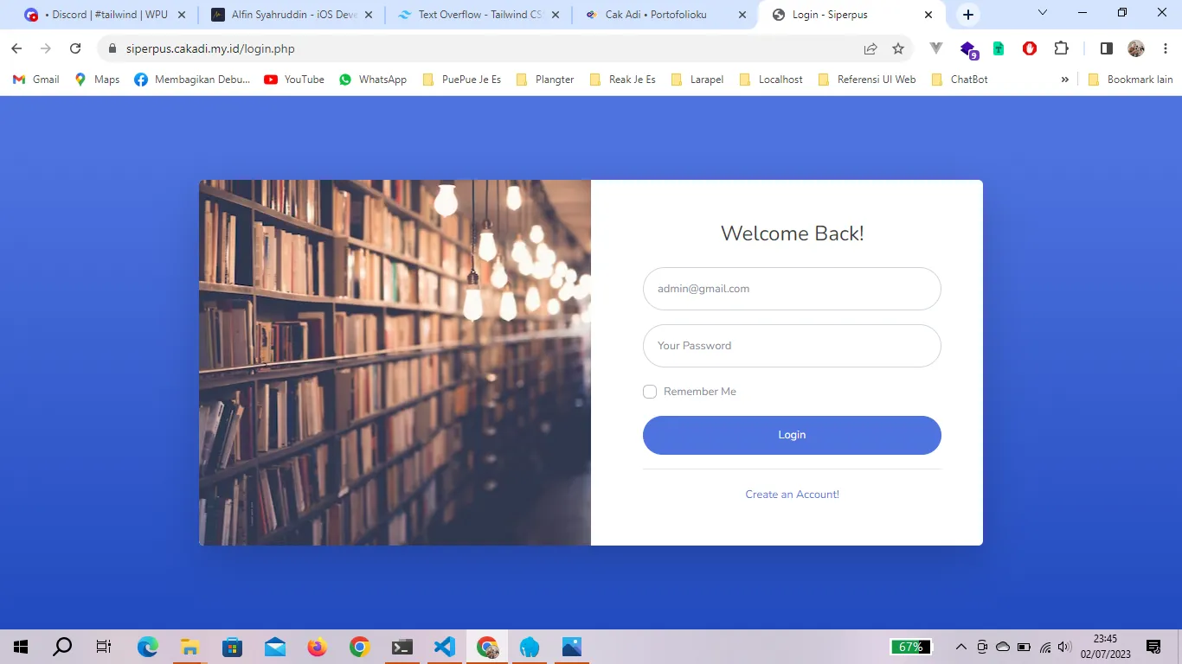Focus the email field showing admin@gmail.com
Viewport: 1182px width, 664px height.
click(792, 289)
